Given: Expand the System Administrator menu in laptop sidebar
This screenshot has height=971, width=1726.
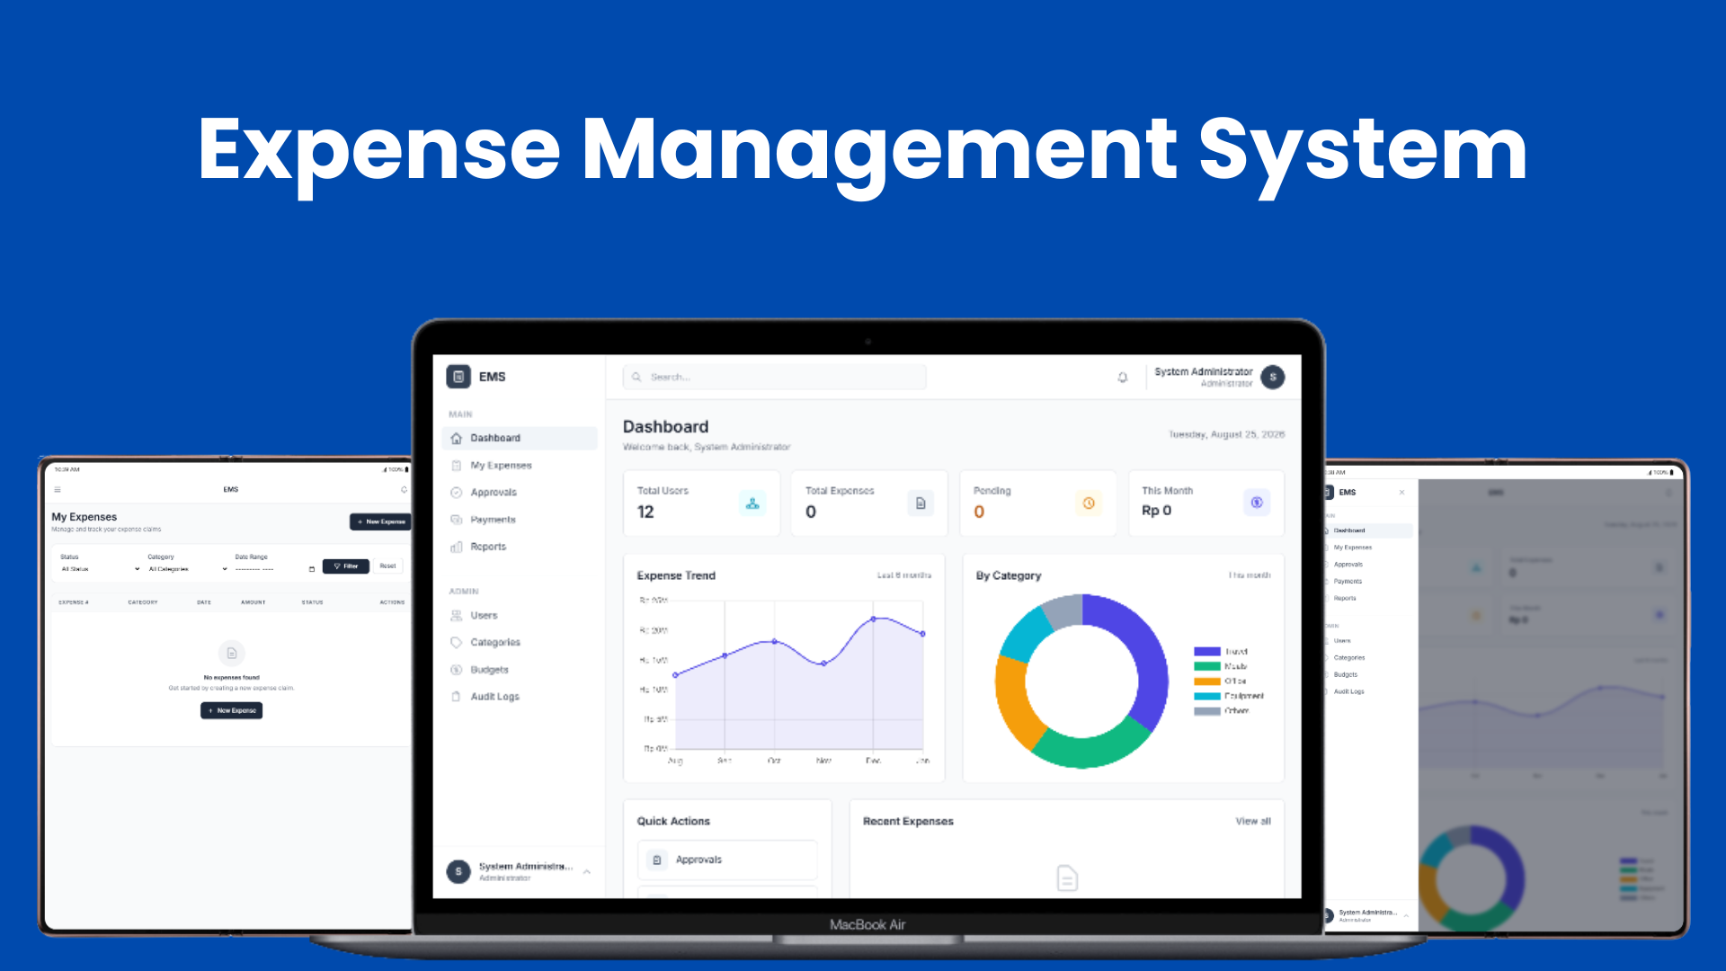Looking at the screenshot, I should (x=587, y=872).
